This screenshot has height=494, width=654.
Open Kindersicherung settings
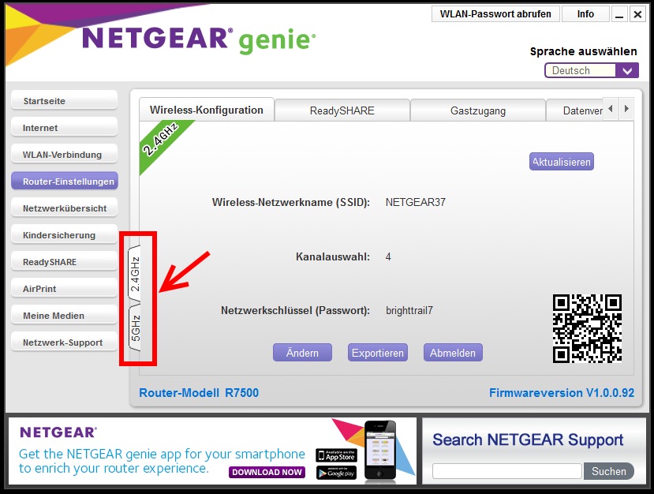[64, 235]
